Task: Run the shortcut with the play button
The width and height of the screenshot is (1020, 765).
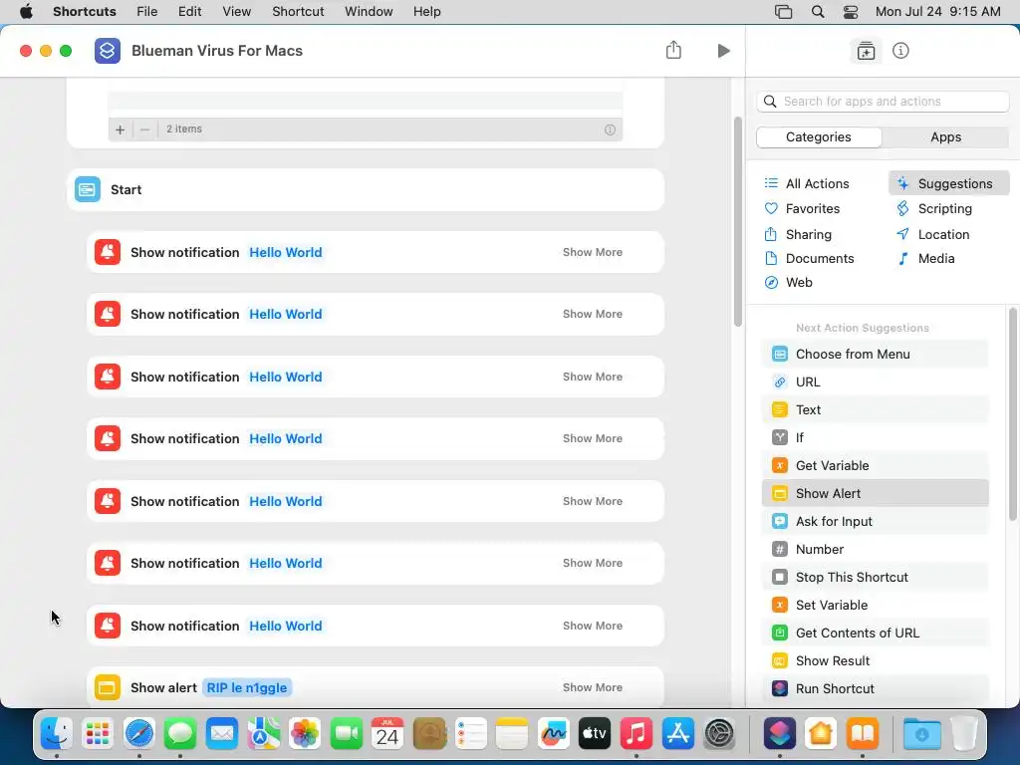Action: [723, 51]
